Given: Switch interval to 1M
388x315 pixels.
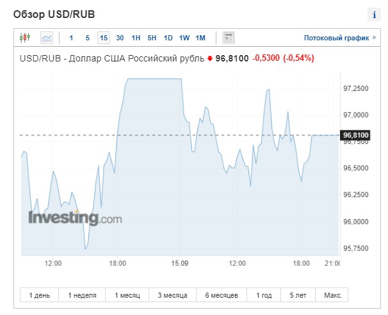Looking at the screenshot, I should (x=200, y=38).
